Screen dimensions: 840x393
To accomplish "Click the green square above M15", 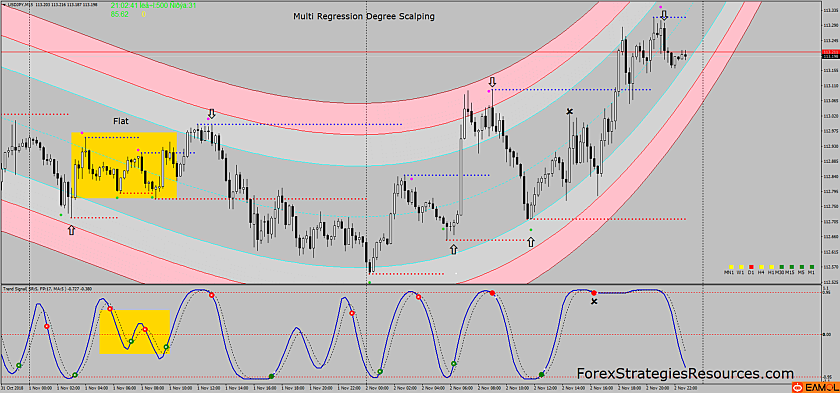I will (x=792, y=267).
